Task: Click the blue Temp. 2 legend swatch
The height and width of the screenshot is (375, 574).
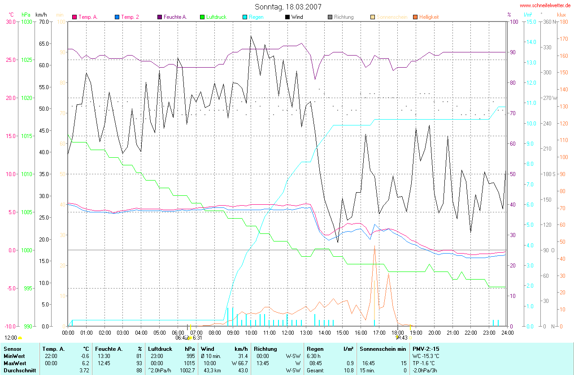Action: pos(117,17)
